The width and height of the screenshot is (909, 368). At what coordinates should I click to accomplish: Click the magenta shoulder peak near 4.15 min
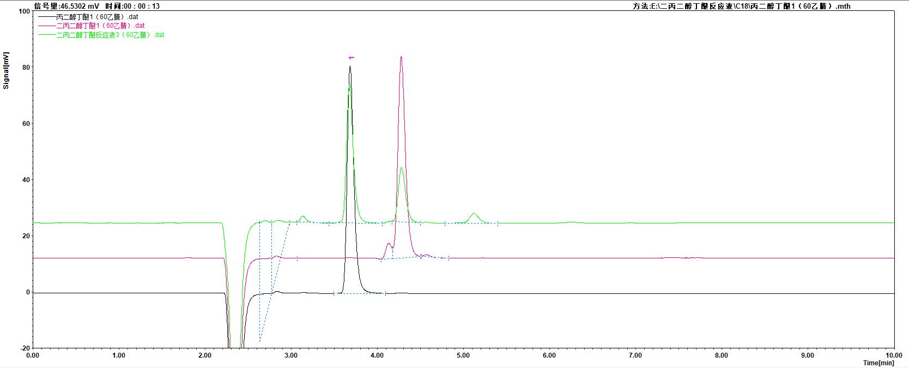[389, 244]
